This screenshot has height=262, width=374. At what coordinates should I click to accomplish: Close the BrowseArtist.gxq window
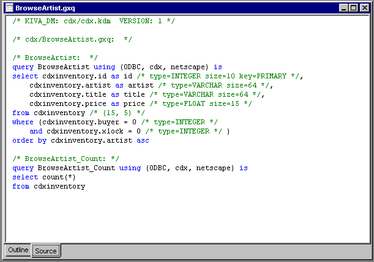[x=364, y=8]
